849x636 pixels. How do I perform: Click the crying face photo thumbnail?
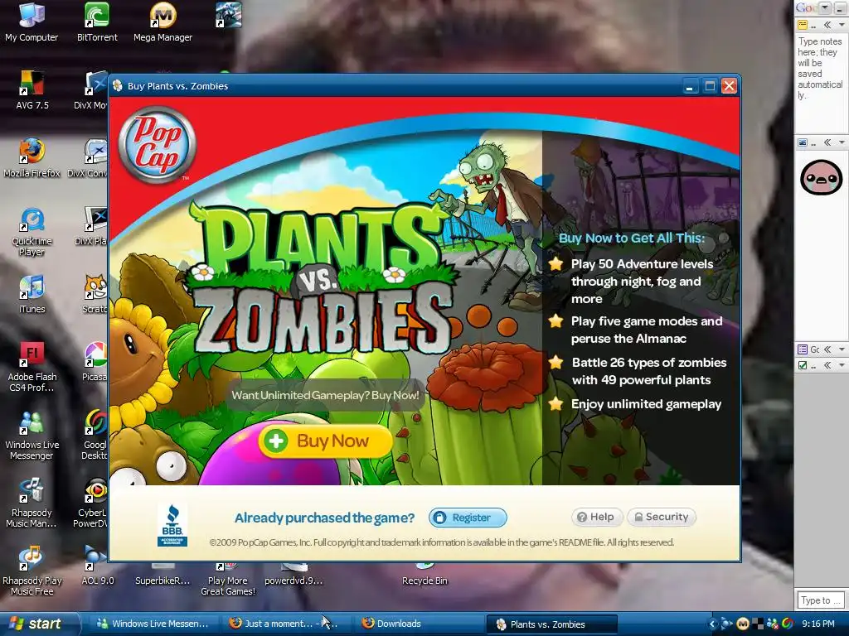pyautogui.click(x=821, y=177)
